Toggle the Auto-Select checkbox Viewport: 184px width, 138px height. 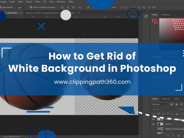pyautogui.click(x=0, y=7)
